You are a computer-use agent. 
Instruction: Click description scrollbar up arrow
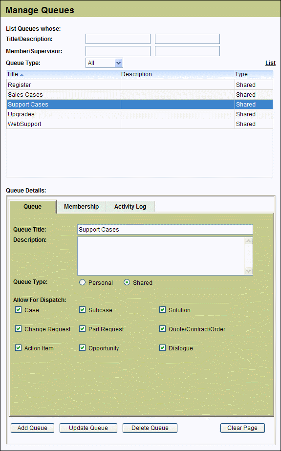(x=248, y=241)
